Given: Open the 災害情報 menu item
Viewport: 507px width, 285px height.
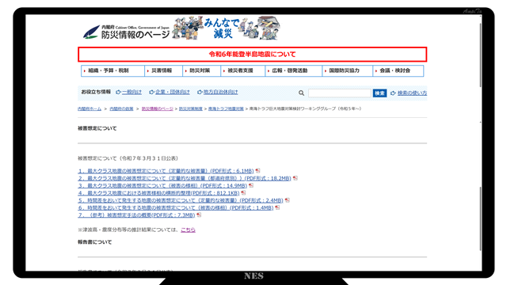Looking at the screenshot, I should [x=164, y=70].
